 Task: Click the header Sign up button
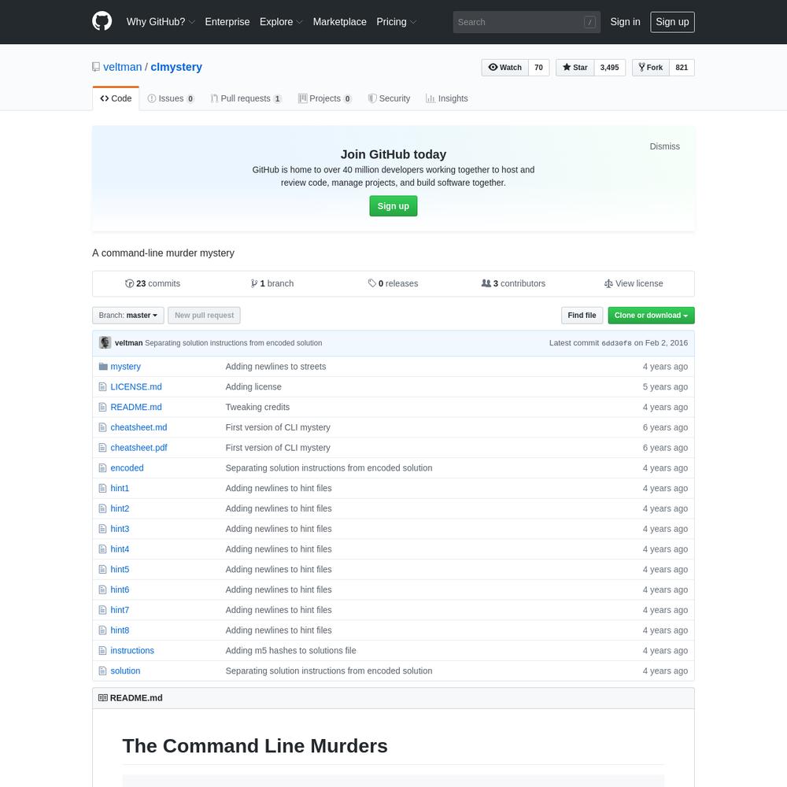click(x=672, y=22)
